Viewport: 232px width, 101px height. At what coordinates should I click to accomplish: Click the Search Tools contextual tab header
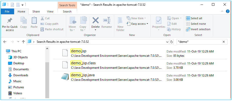tap(67, 5)
